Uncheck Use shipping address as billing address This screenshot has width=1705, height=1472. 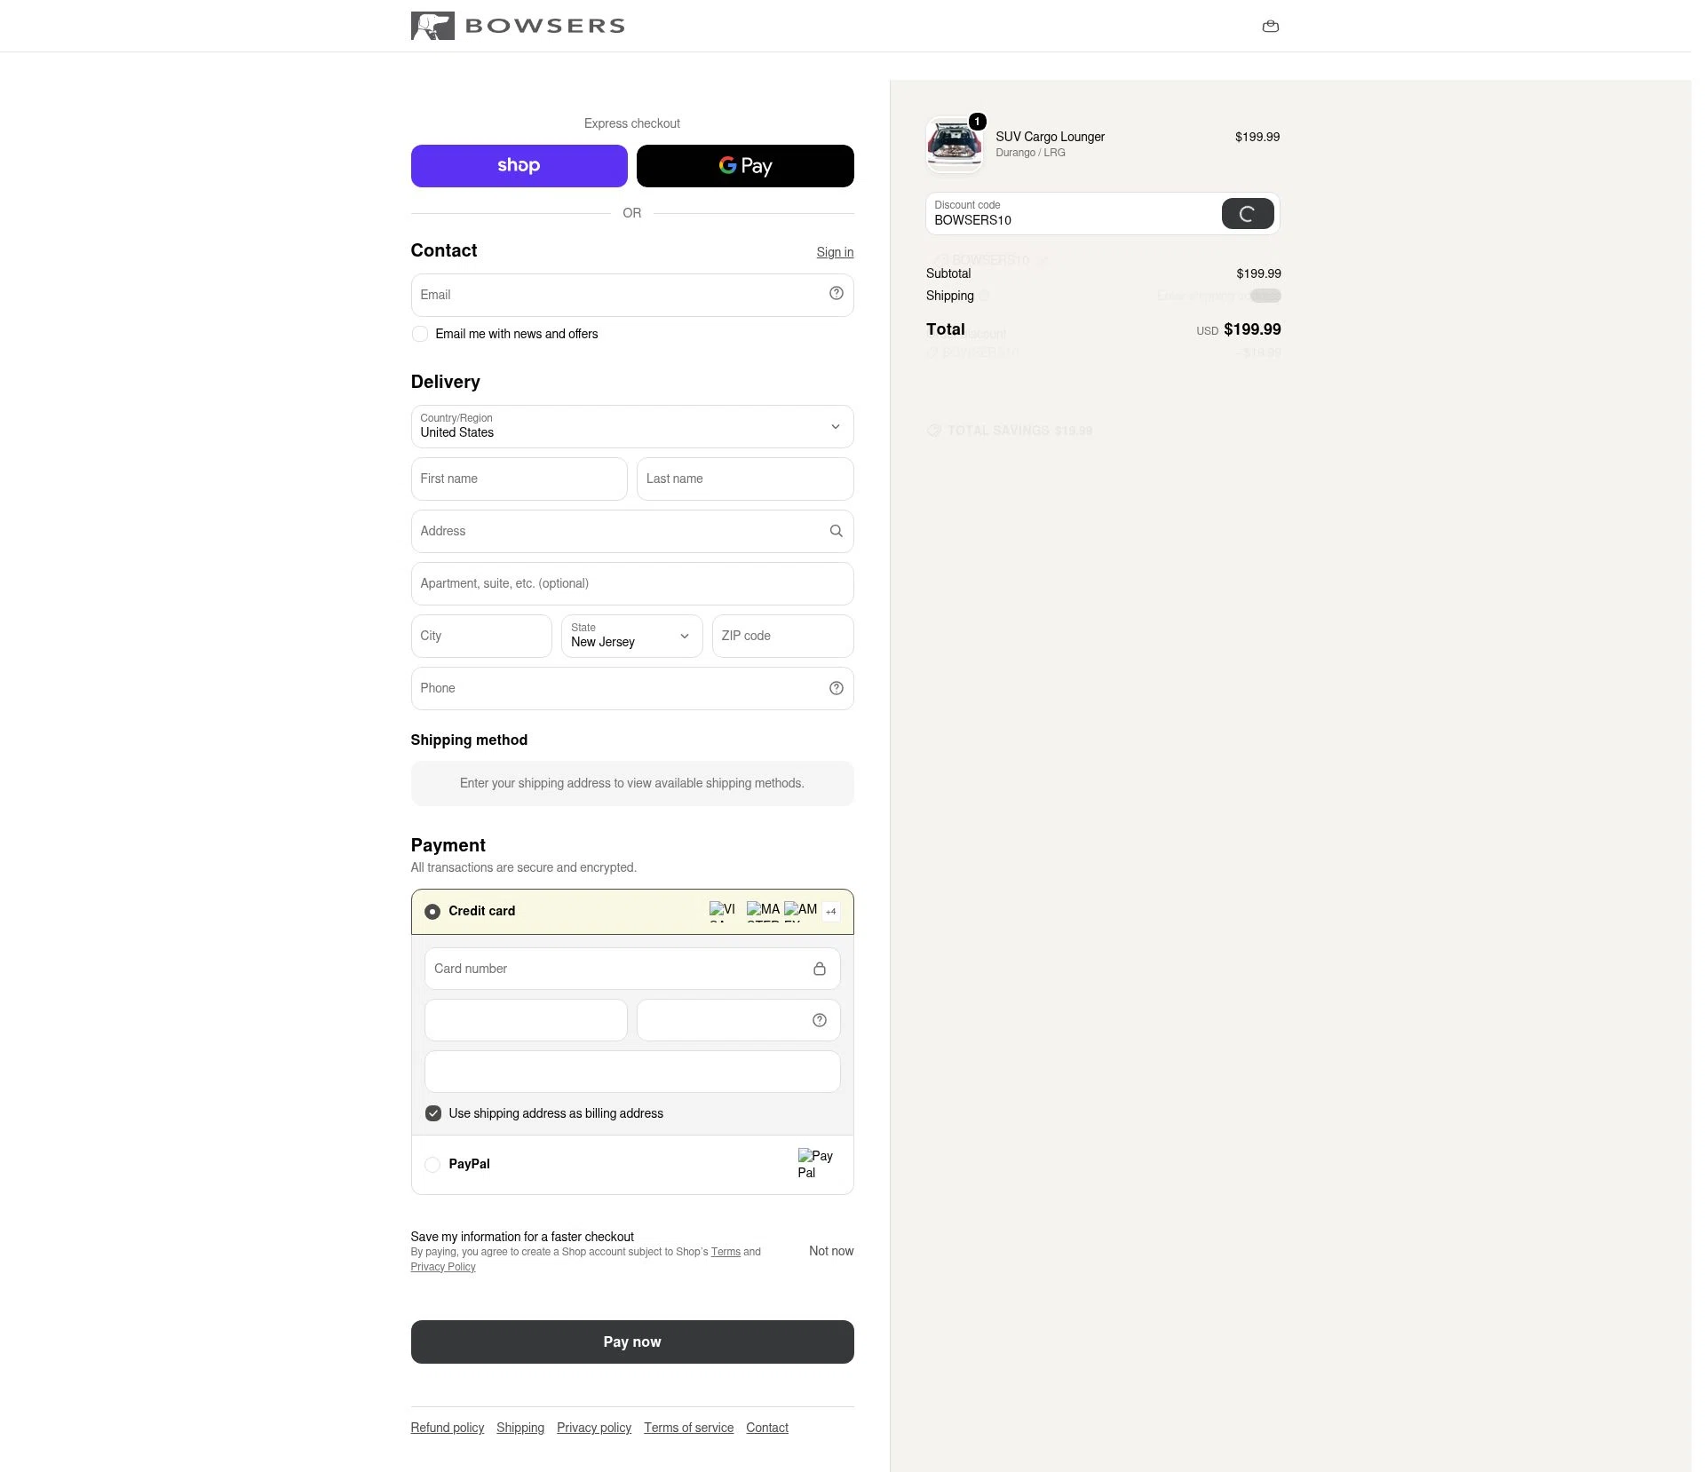pos(433,1113)
